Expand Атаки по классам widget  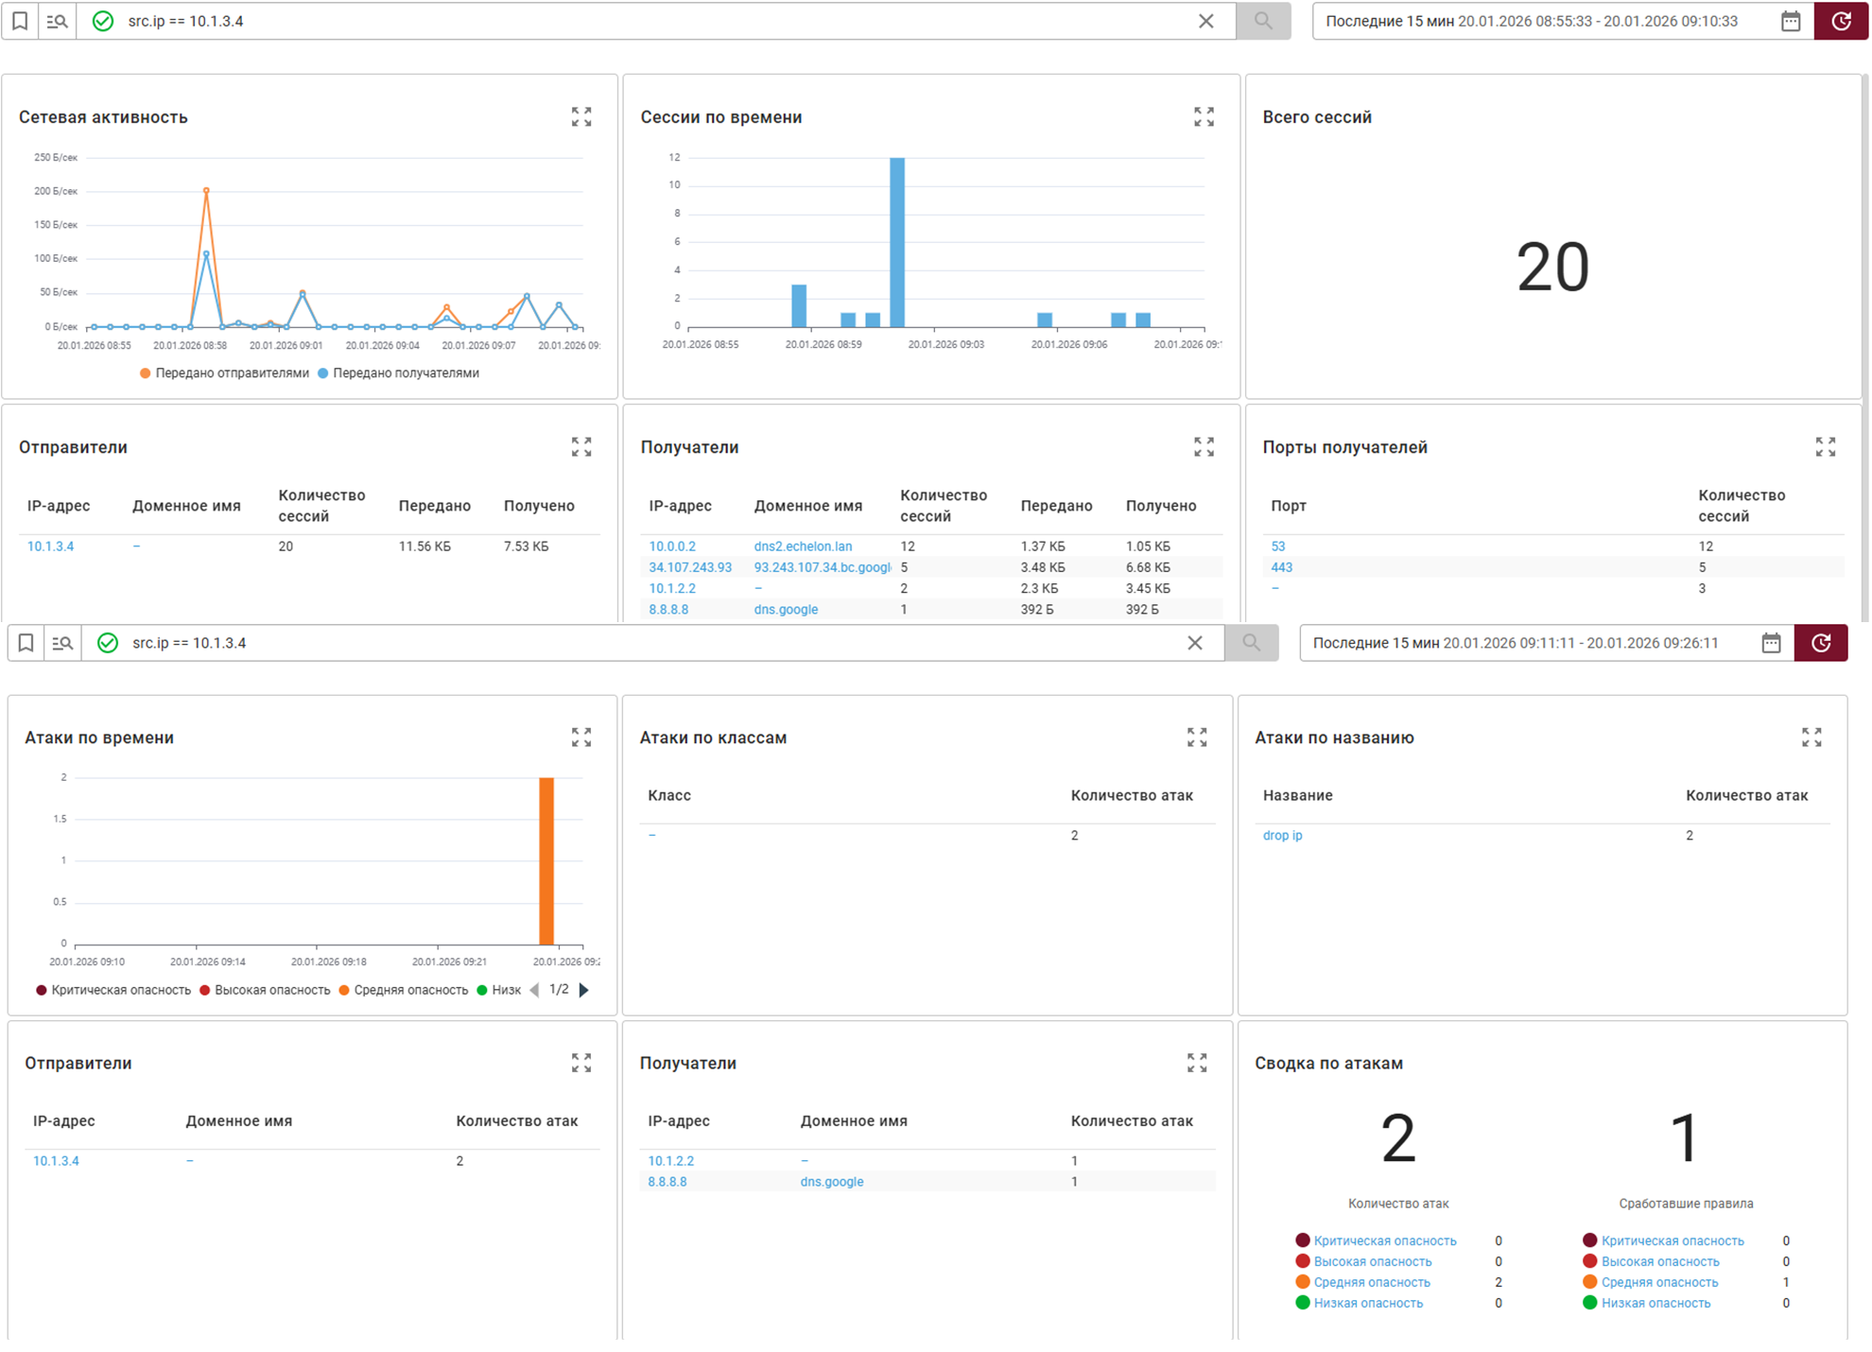1197,737
